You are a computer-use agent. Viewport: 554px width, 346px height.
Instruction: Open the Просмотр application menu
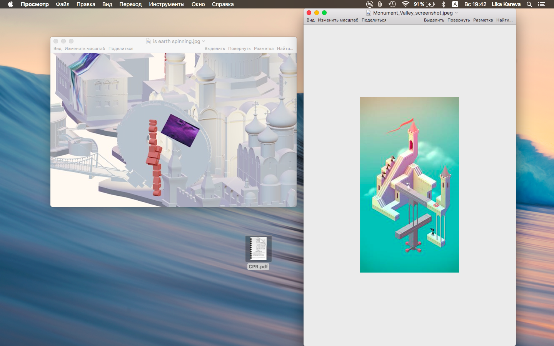tap(35, 4)
